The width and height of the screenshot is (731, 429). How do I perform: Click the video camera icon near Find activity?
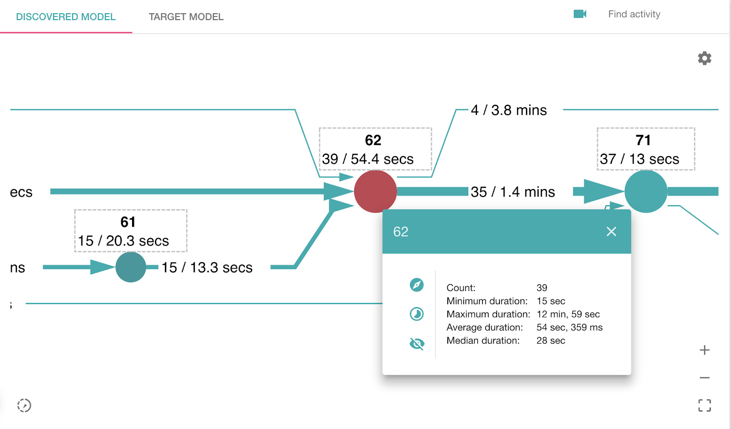pos(580,14)
